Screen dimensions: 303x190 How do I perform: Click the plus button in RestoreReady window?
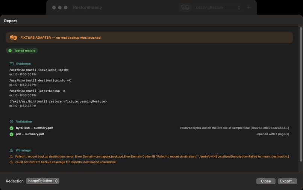[249, 8]
